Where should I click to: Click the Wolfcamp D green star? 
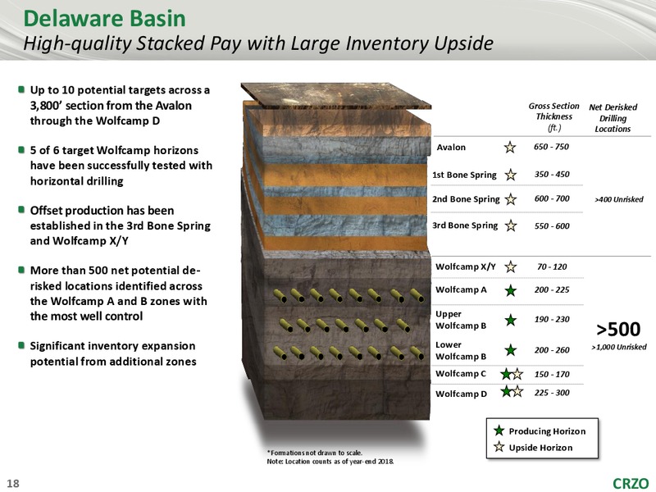(x=506, y=392)
